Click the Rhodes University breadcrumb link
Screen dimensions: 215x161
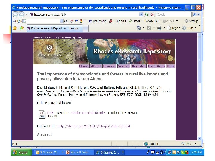click(x=42, y=38)
